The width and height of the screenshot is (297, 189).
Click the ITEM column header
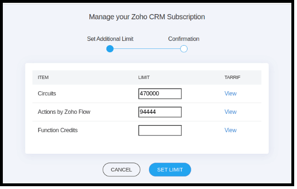pyautogui.click(x=43, y=77)
